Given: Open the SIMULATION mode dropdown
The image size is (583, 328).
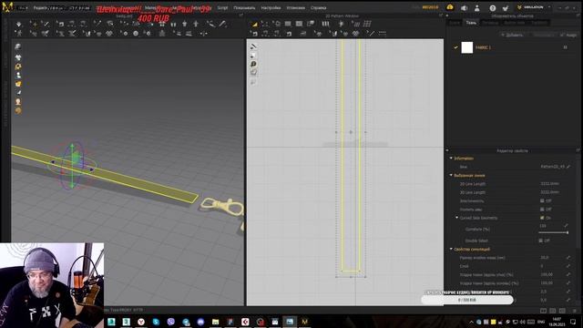Looking at the screenshot, I should point(534,7).
